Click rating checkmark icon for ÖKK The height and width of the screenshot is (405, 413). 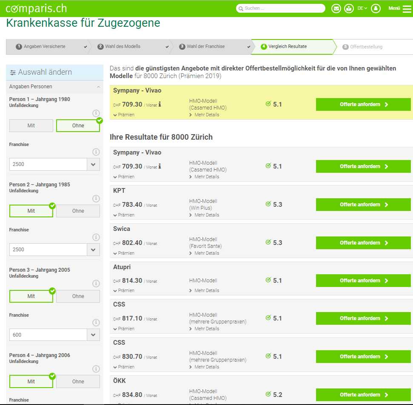click(x=268, y=394)
